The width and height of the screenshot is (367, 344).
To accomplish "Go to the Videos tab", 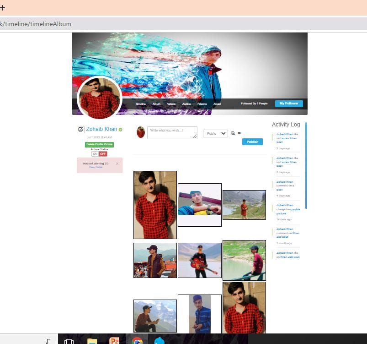I will (x=171, y=104).
